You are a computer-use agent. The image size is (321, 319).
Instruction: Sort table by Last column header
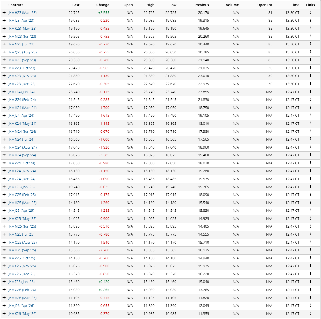[x=76, y=5]
